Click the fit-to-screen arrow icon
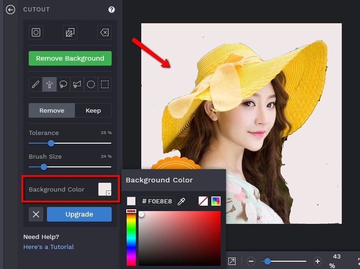 tap(231, 261)
